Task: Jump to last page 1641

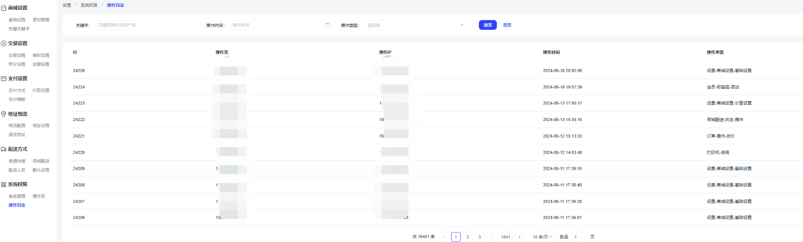Action: (x=506, y=237)
